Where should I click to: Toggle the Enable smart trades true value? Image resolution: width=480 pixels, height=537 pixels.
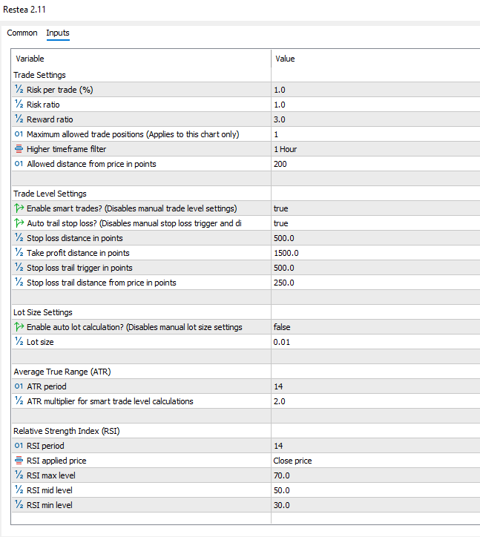(x=281, y=208)
